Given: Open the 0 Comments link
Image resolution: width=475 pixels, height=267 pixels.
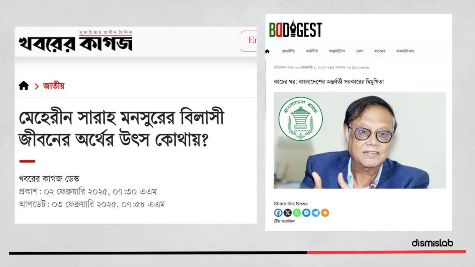Looking at the screenshot, I should coord(359,68).
